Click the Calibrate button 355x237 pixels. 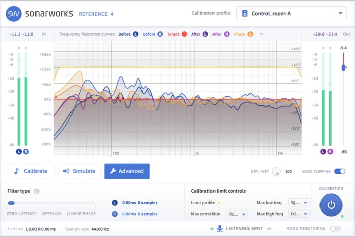(31, 171)
